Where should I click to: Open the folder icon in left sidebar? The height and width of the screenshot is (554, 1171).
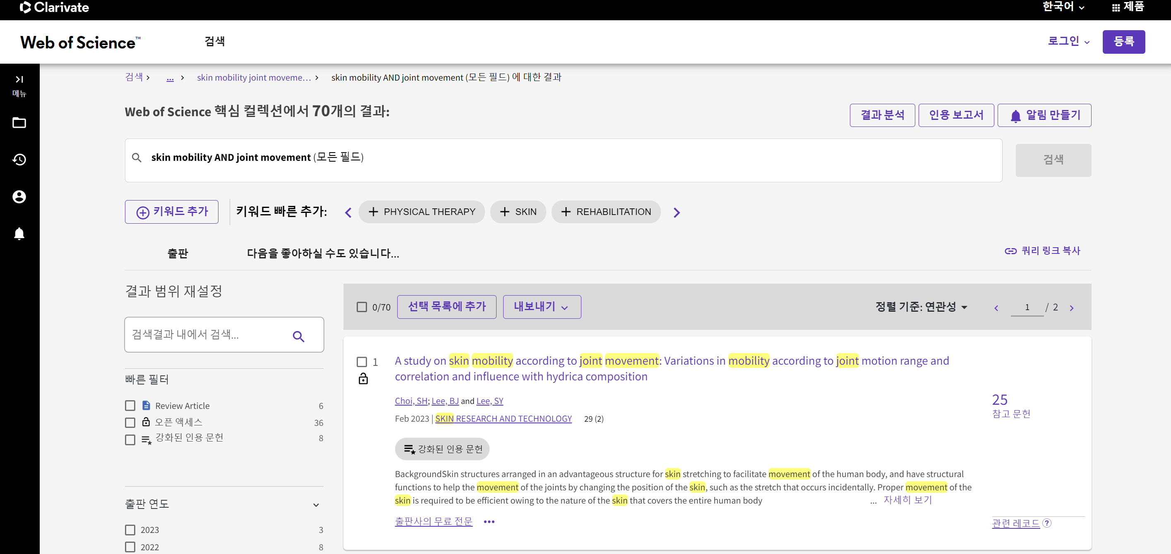click(19, 123)
